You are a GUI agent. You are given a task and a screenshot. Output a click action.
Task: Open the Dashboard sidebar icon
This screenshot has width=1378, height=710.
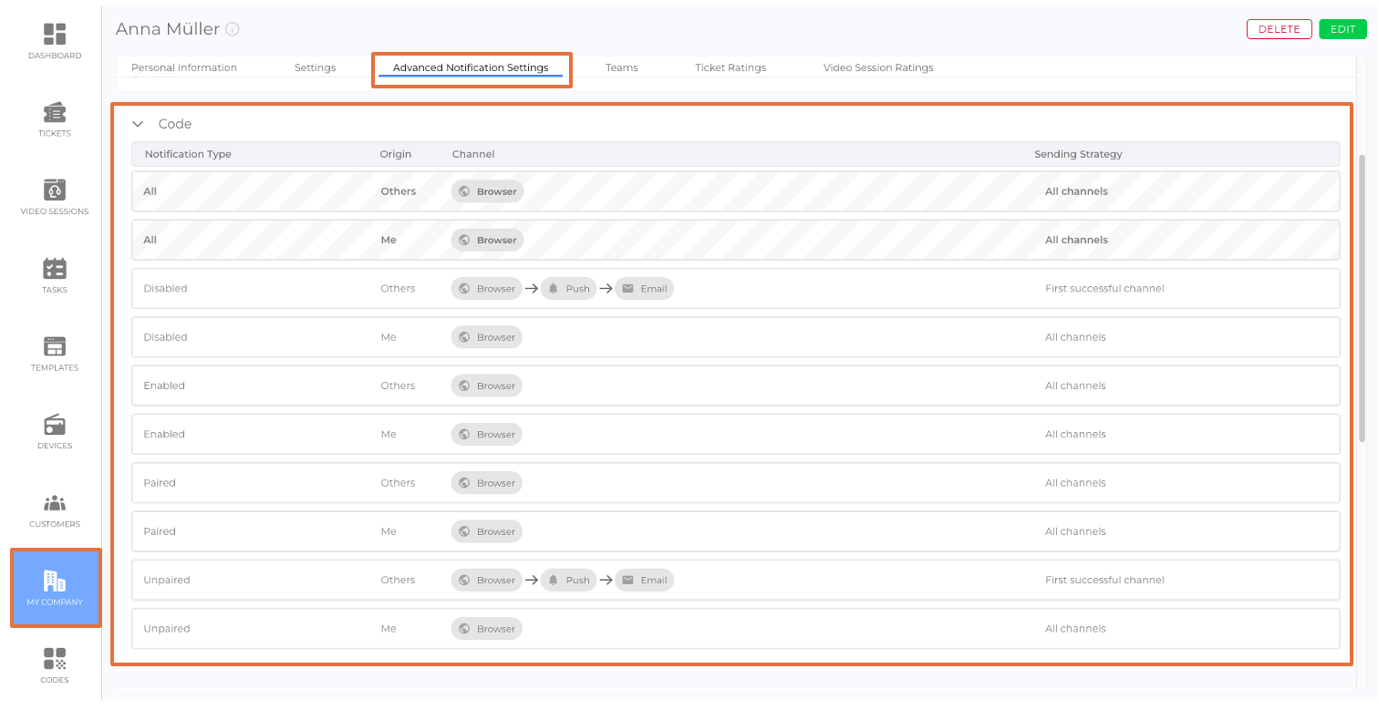[55, 35]
